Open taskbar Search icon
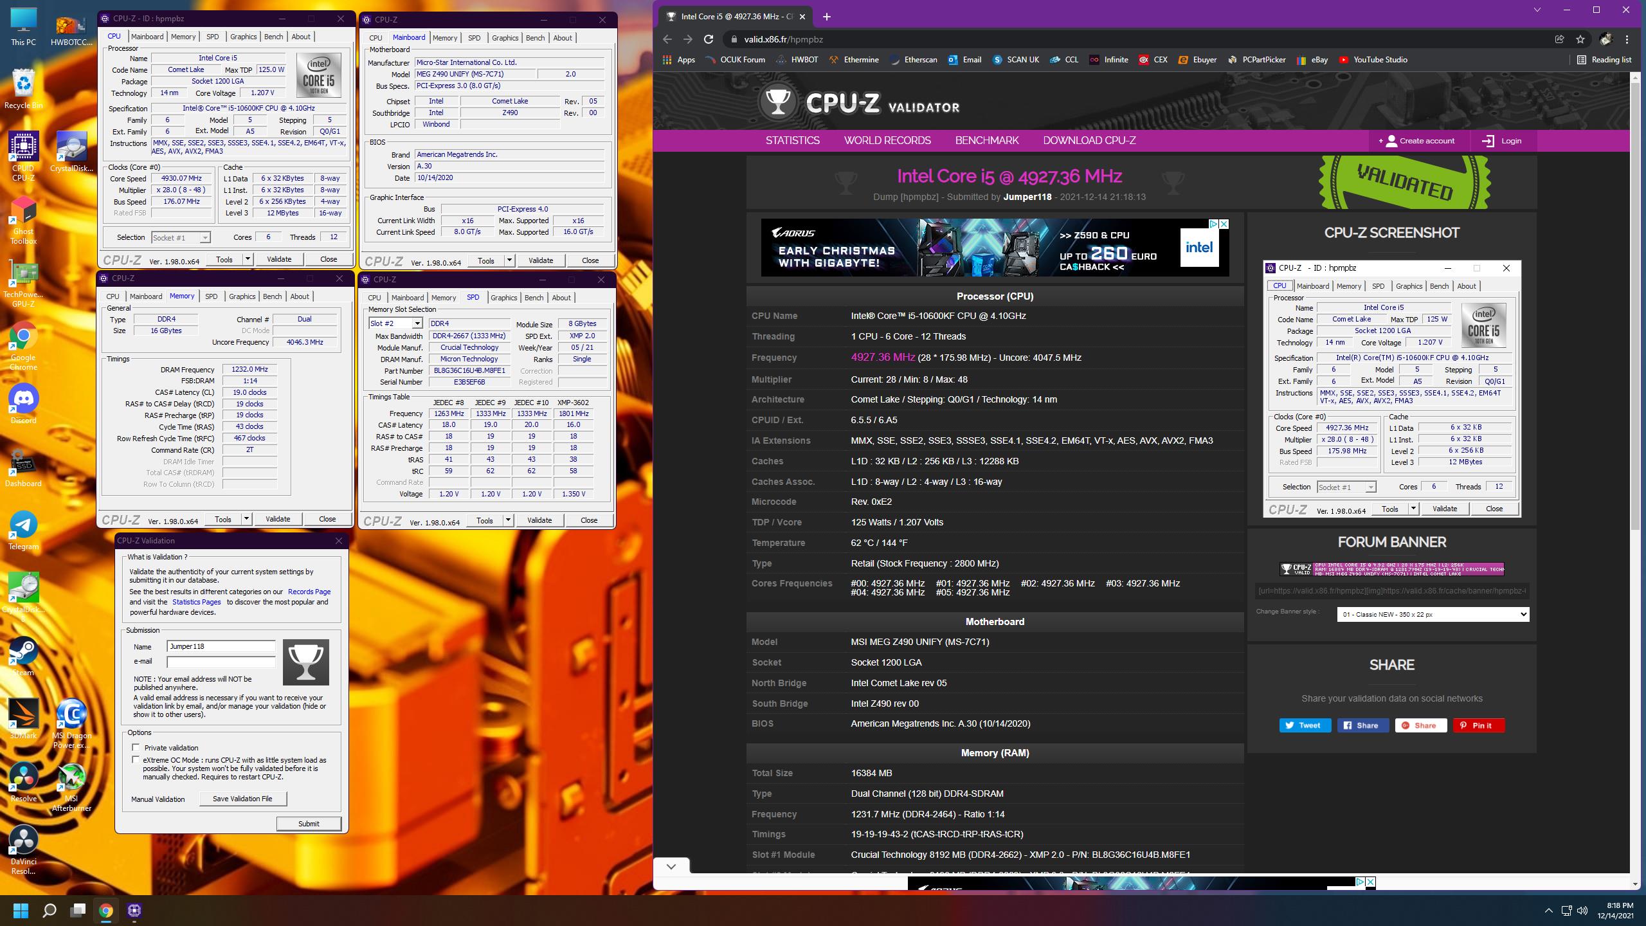Screen dimensions: 1646x926 pos(50,910)
